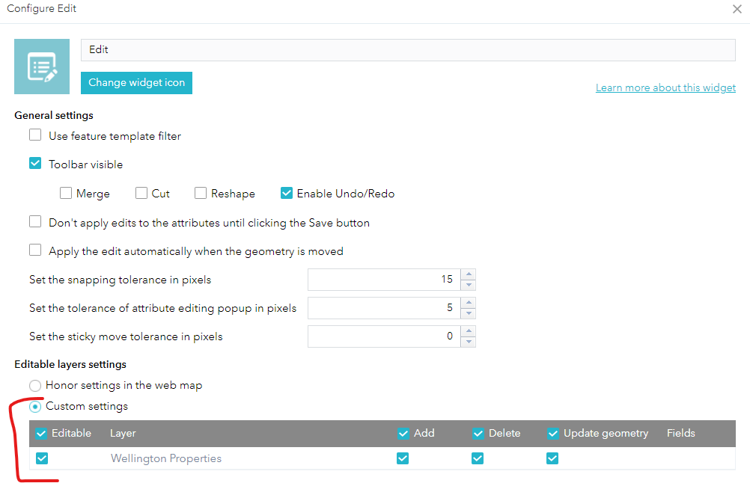Screen dimensions: 750x489
Task: Select the Custom settings radio button
Action: (x=34, y=406)
